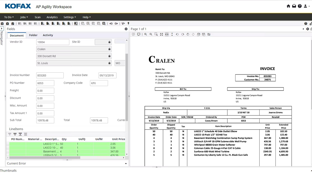Click the Scan link in menu bar
312x173 pixels.
(38, 17)
